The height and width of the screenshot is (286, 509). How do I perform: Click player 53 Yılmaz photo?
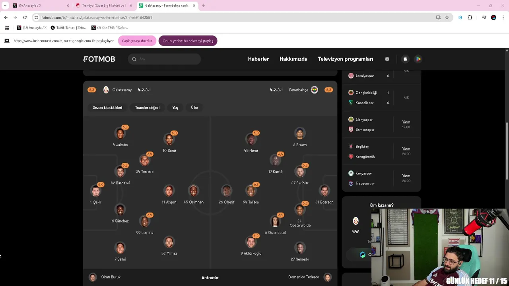(169, 242)
